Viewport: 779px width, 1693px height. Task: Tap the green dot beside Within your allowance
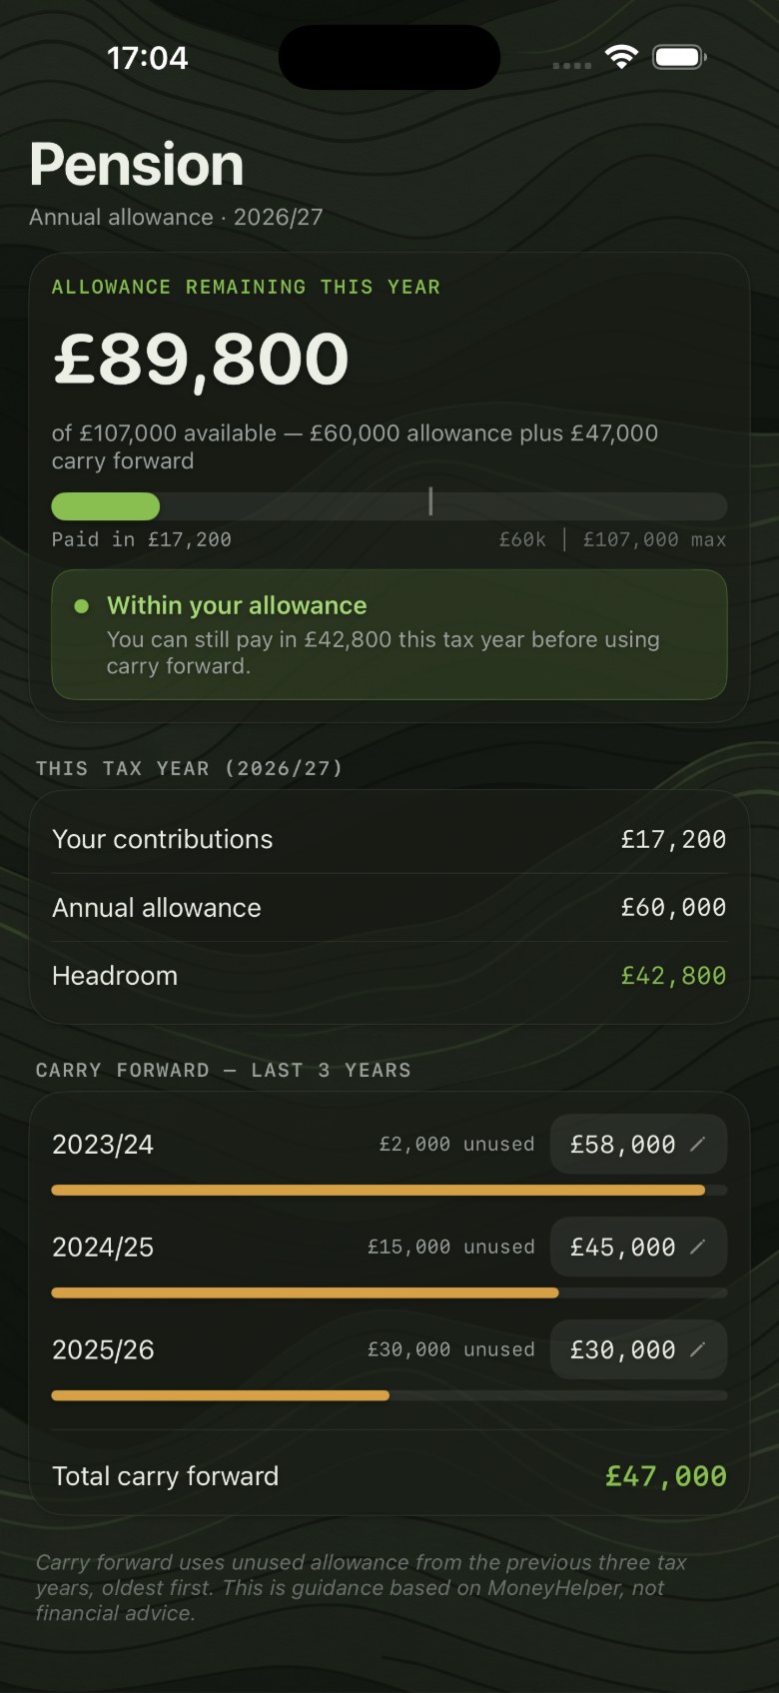coord(82,605)
